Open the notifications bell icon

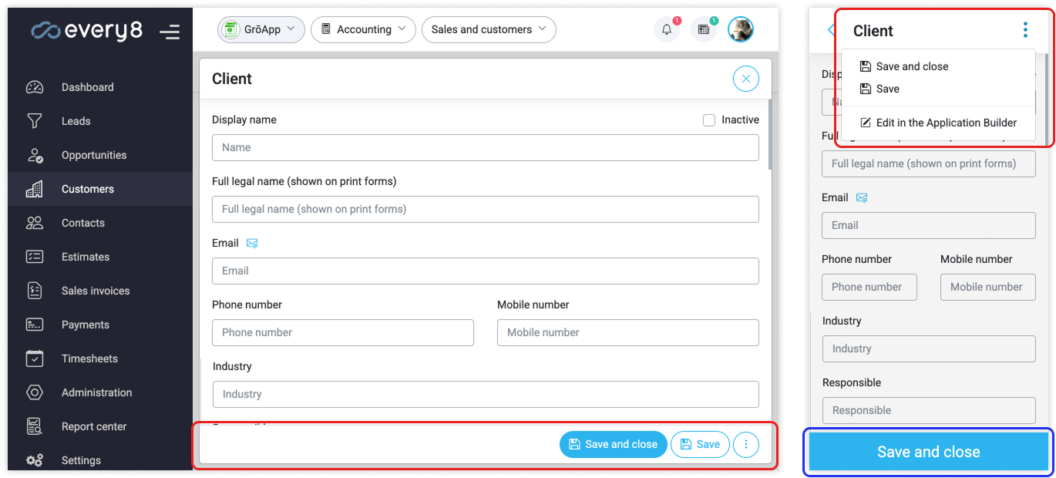(x=667, y=29)
